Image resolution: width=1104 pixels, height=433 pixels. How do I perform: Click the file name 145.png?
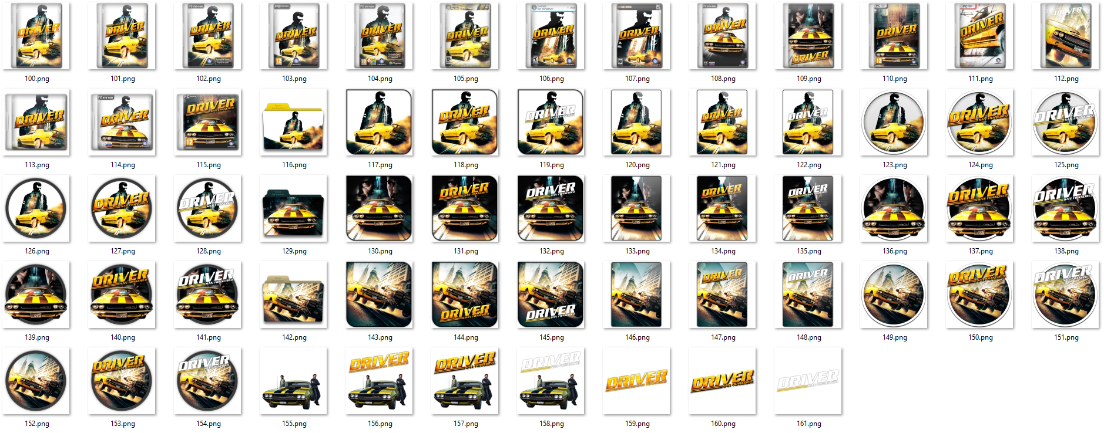click(x=552, y=337)
